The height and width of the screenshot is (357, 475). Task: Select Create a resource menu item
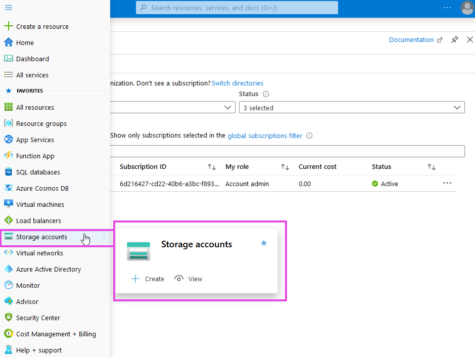coord(42,26)
